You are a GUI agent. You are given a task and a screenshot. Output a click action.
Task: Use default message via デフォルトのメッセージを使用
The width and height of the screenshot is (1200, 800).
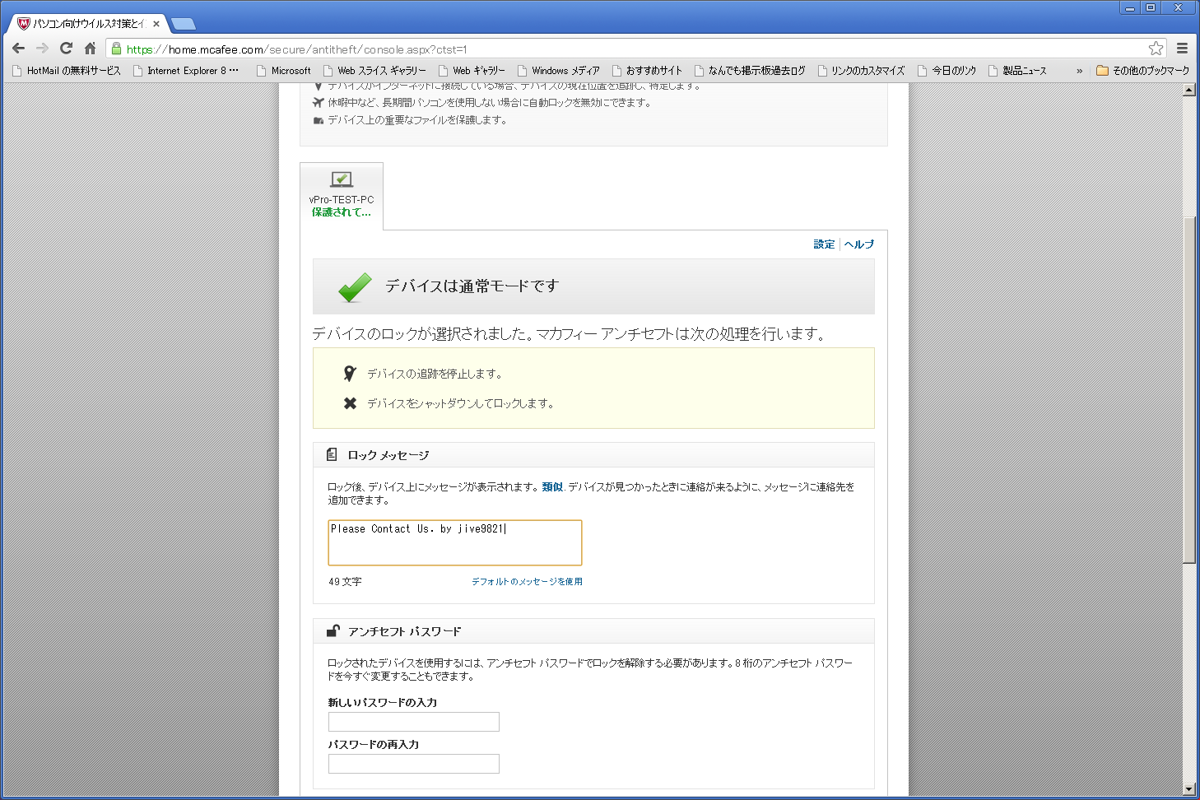coord(527,582)
